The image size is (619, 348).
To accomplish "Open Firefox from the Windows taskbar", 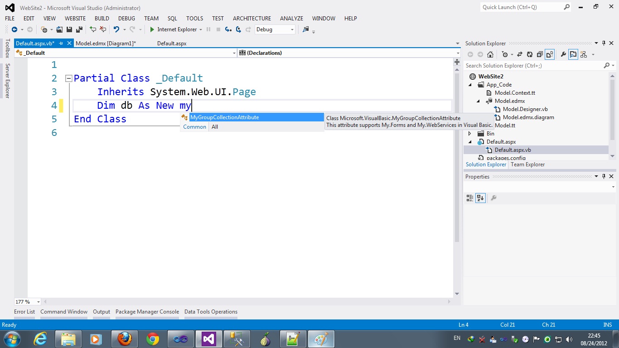I will pos(125,338).
